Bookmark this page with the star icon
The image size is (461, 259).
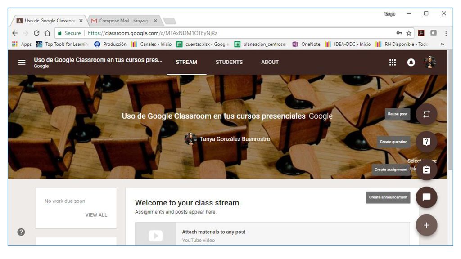(x=409, y=33)
